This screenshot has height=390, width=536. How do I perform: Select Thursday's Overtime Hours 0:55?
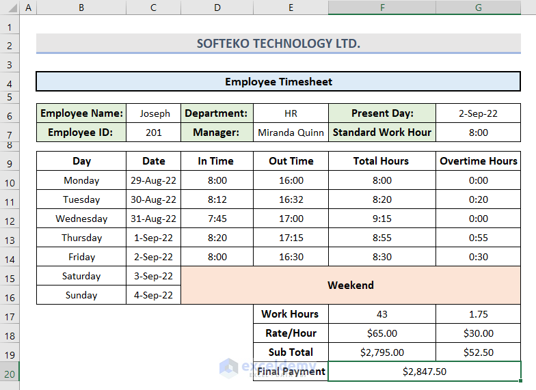[479, 238]
